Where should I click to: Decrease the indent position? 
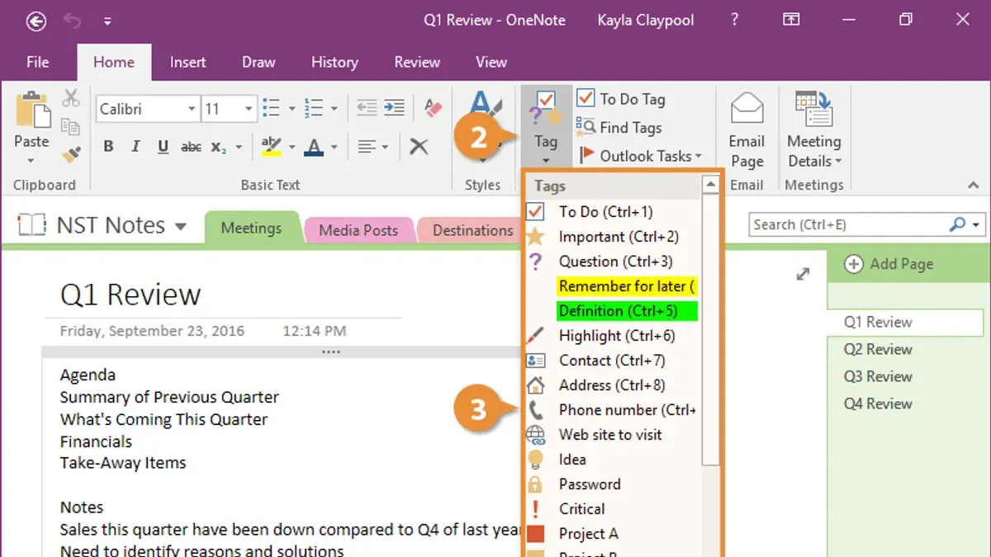click(367, 108)
